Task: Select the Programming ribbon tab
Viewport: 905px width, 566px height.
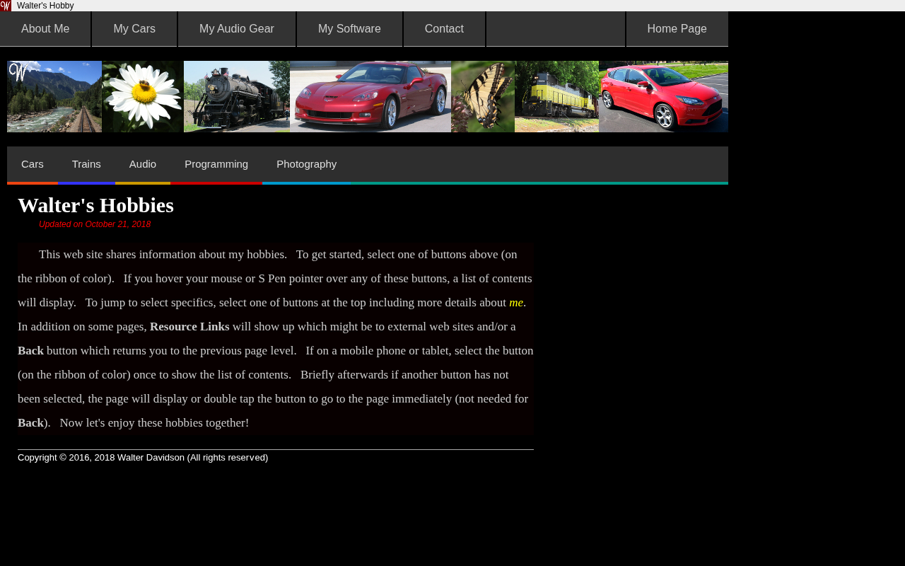Action: tap(216, 164)
